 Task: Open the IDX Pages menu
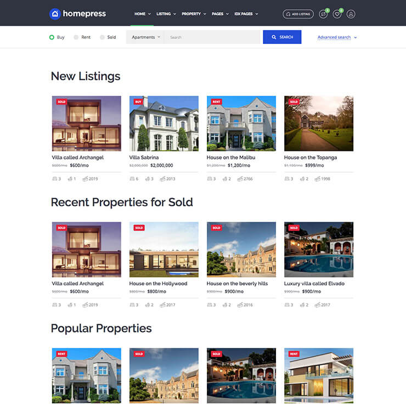(x=244, y=14)
